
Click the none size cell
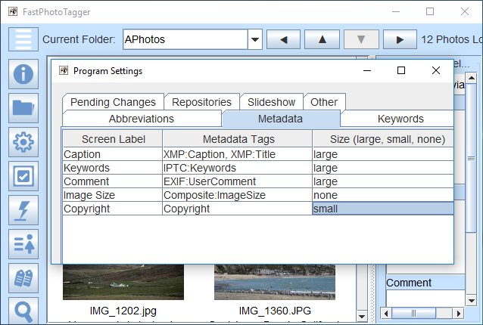click(383, 195)
